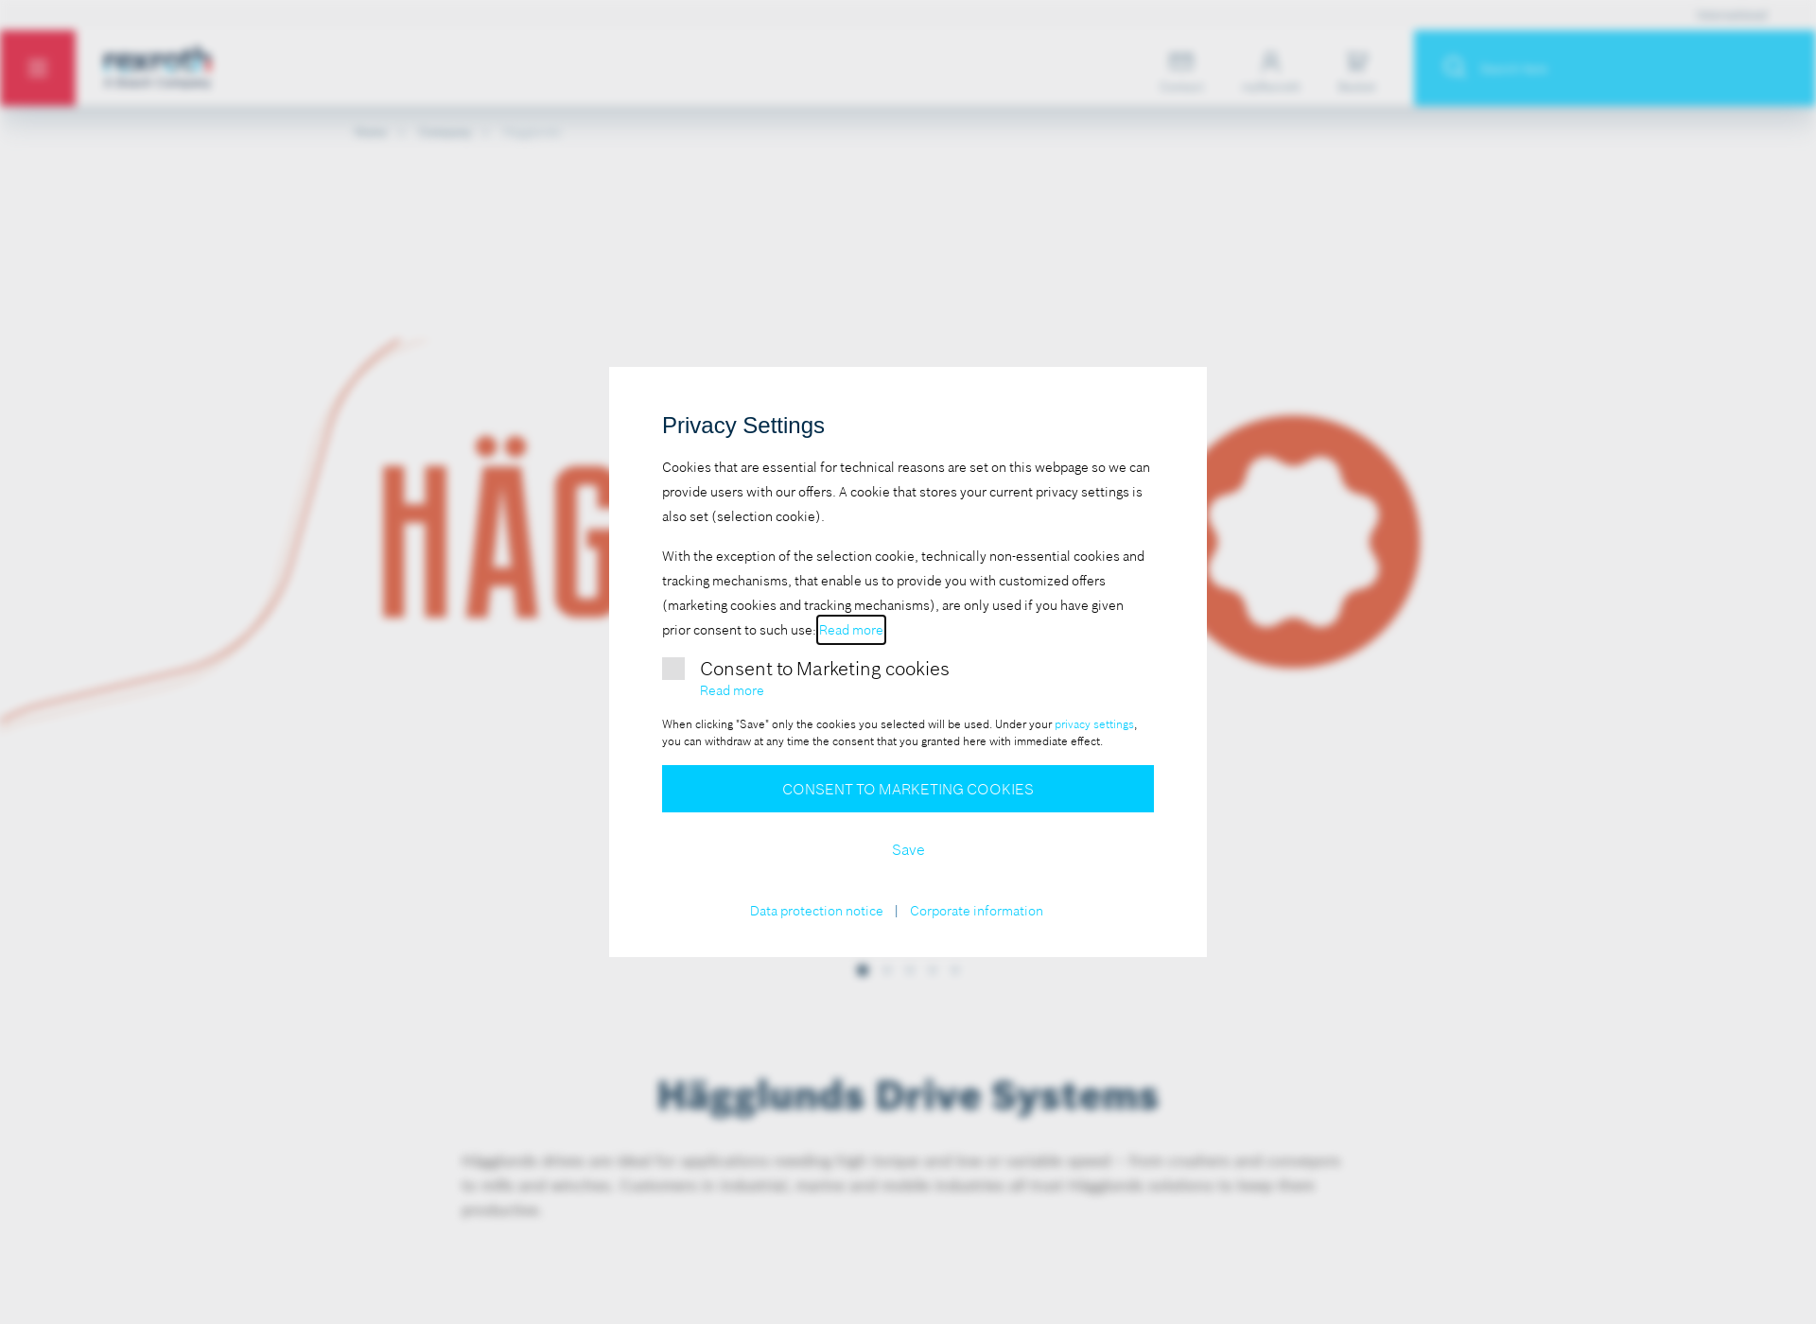Image resolution: width=1816 pixels, height=1324 pixels.
Task: Click the Data protection notice link
Action: 816,910
